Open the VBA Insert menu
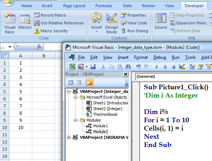The image size is (212, 161). click(123, 57)
